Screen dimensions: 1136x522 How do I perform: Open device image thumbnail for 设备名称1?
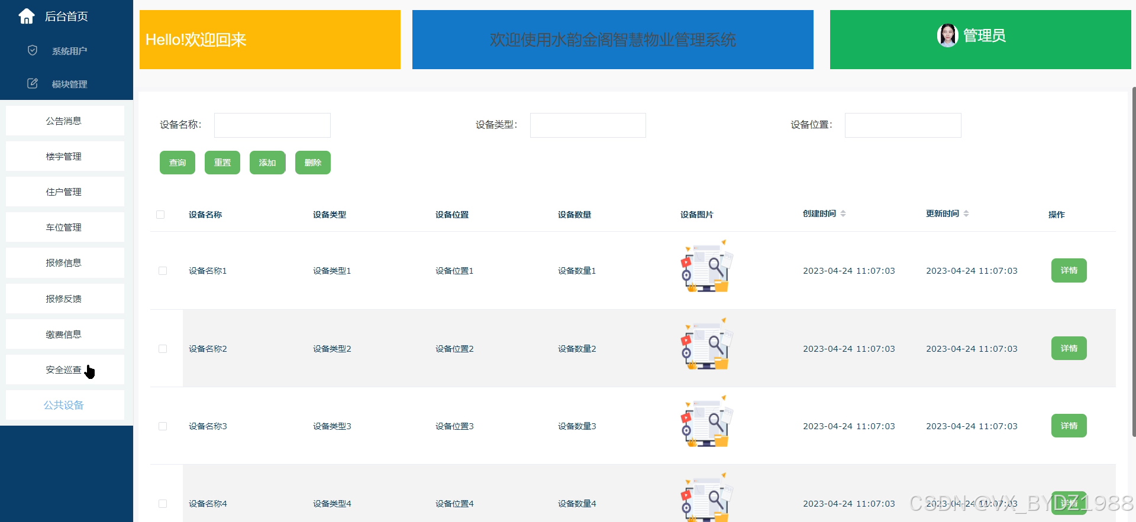(707, 266)
